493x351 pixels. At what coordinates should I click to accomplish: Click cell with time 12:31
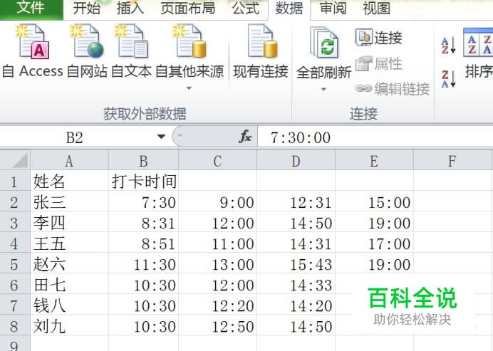tap(296, 202)
